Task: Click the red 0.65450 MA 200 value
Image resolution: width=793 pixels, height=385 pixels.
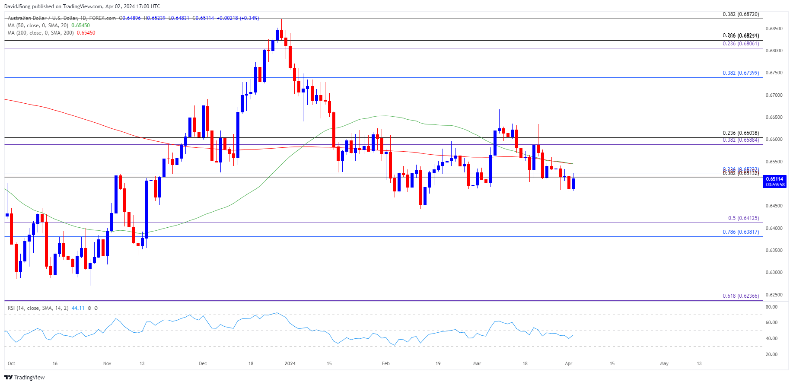Action: (86, 33)
